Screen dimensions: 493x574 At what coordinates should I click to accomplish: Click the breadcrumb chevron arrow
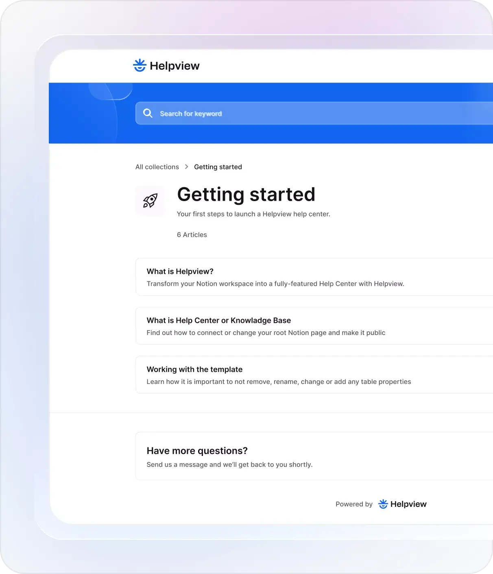click(x=186, y=167)
